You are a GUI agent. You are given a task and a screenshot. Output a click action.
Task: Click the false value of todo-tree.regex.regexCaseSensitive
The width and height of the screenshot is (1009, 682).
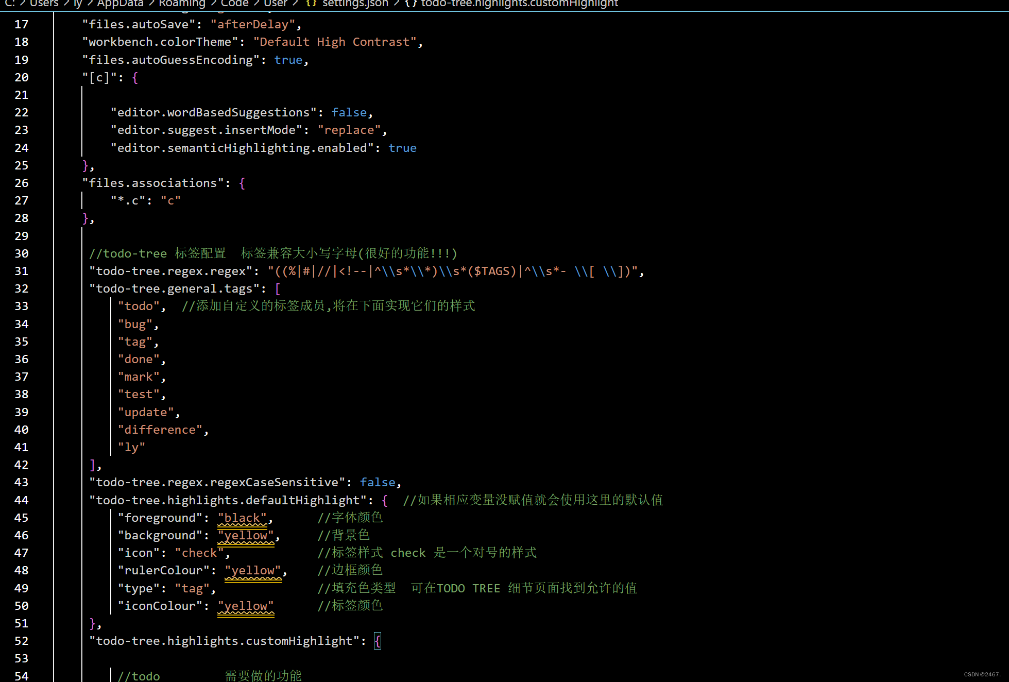point(378,482)
